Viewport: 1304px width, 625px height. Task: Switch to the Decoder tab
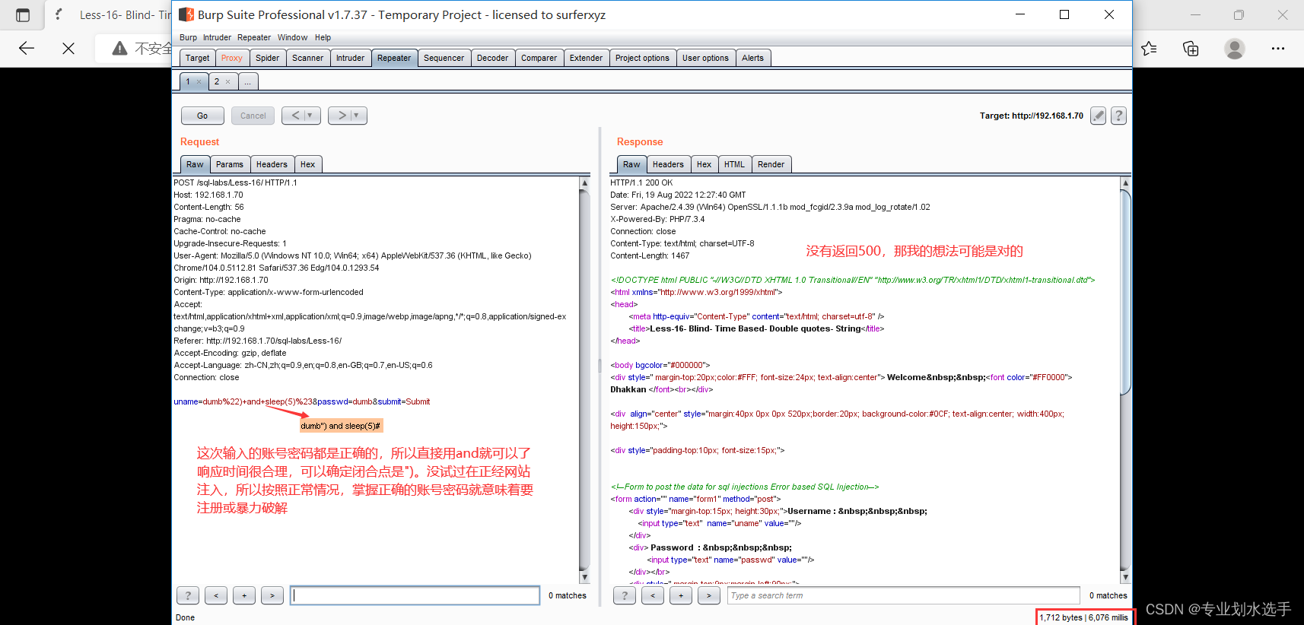point(493,58)
